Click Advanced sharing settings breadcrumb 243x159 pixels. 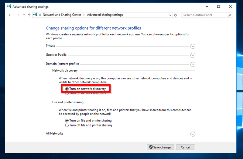(x=105, y=15)
